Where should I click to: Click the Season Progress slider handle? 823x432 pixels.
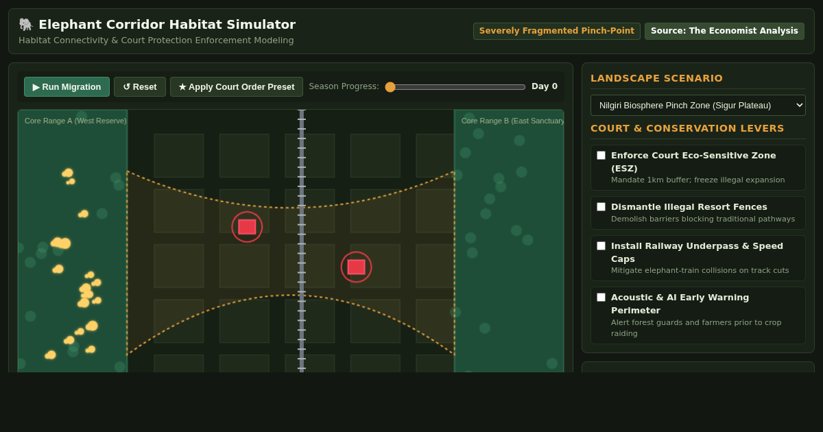click(x=390, y=87)
